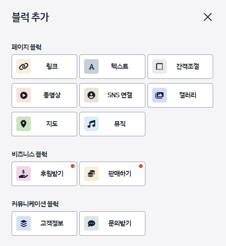Viewport: 226px width, 246px height.
Task: Click the 후원받기 hand with dollar icon
Action: 24,174
